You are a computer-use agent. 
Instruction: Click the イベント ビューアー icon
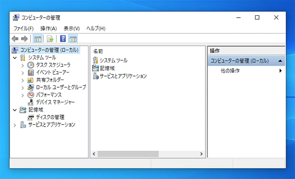coord(30,73)
